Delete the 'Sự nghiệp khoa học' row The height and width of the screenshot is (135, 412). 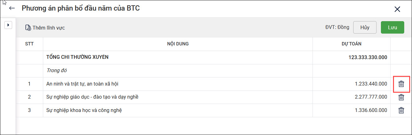tap(401, 110)
